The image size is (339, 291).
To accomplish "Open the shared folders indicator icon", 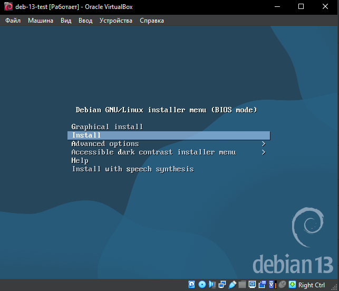I will coord(242,285).
